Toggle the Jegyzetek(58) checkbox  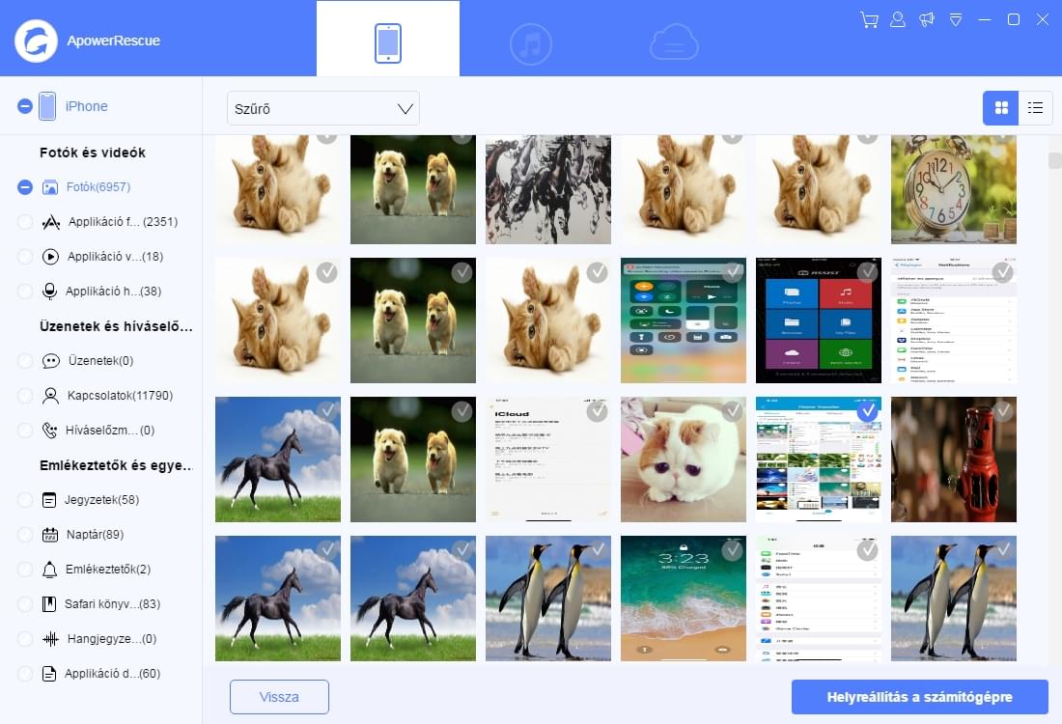pos(25,500)
